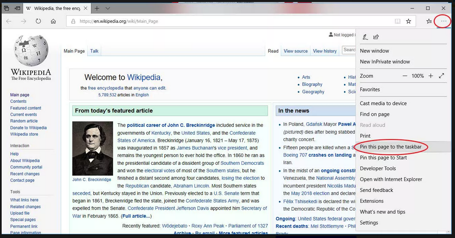Viewport: 455px width, 238px height.
Task: Open the View source tab
Action: coord(295,51)
